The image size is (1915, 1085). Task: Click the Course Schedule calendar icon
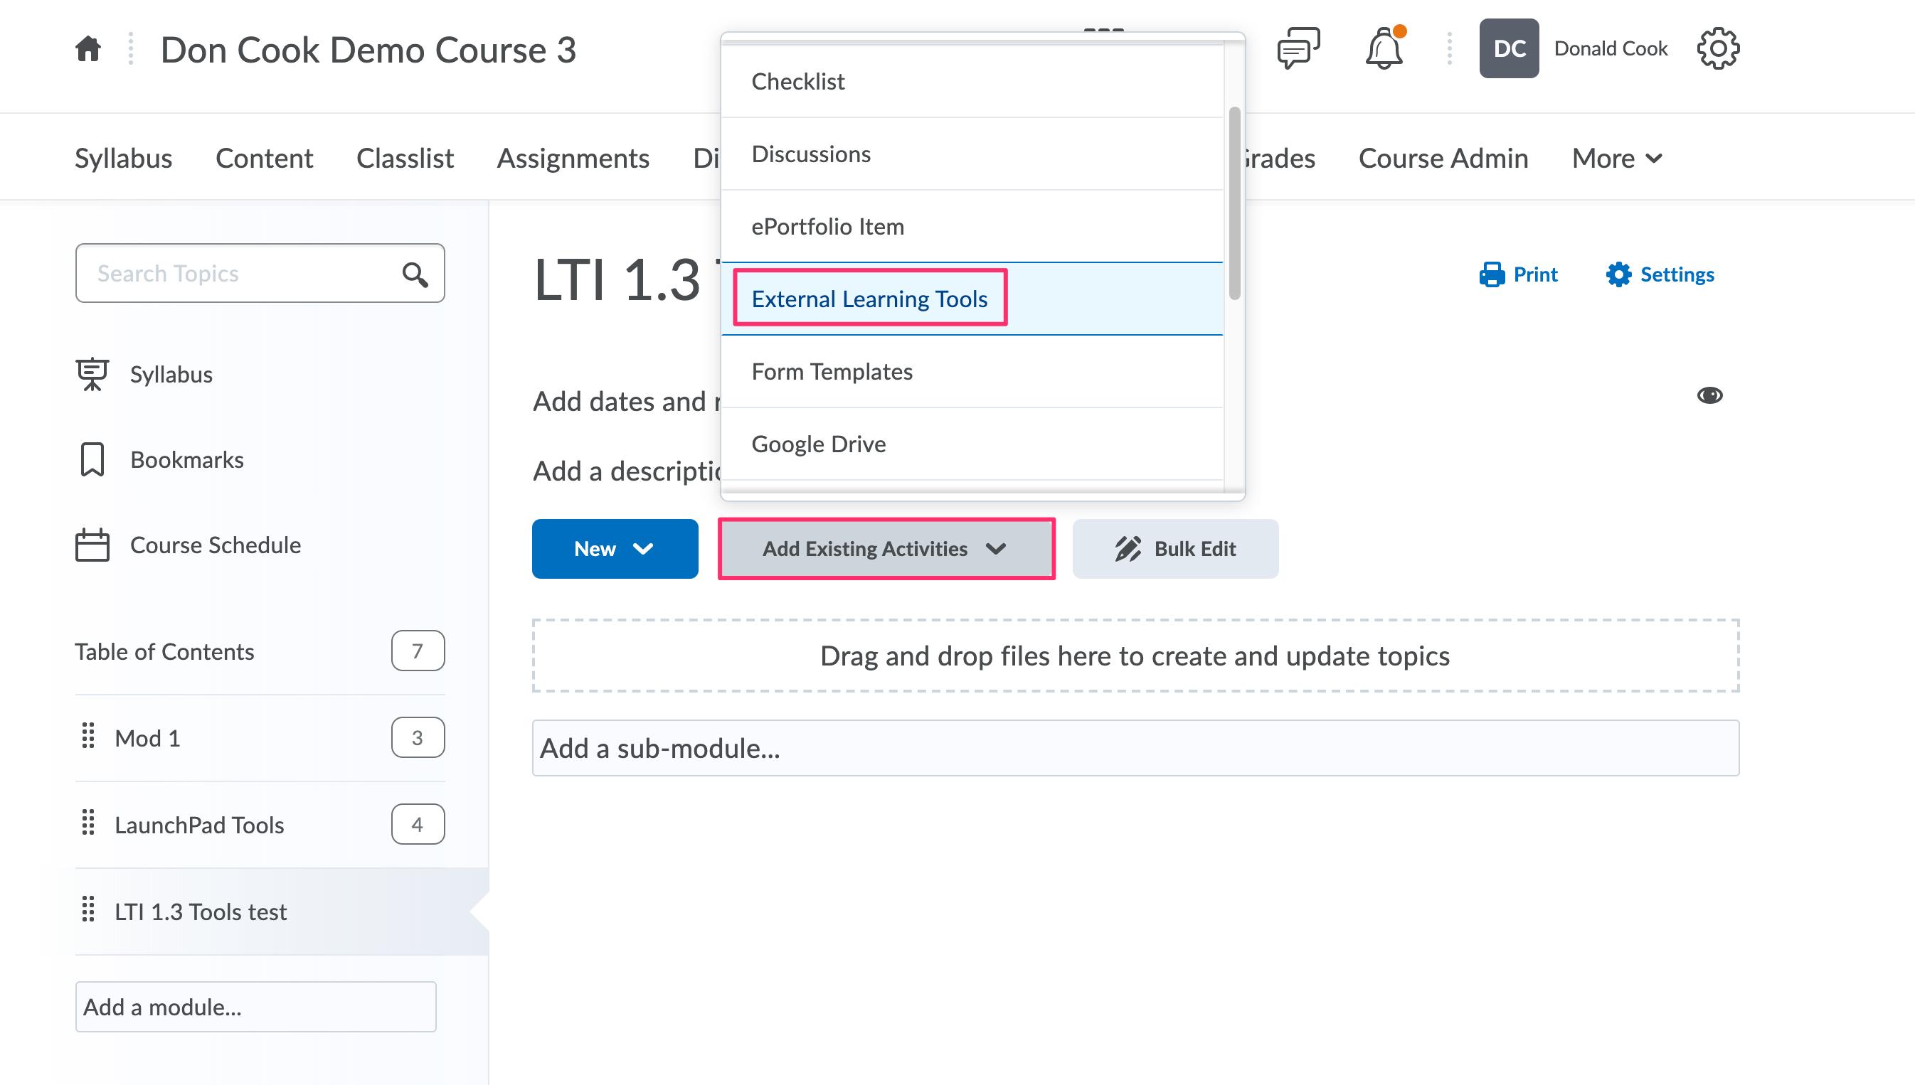[x=91, y=545]
